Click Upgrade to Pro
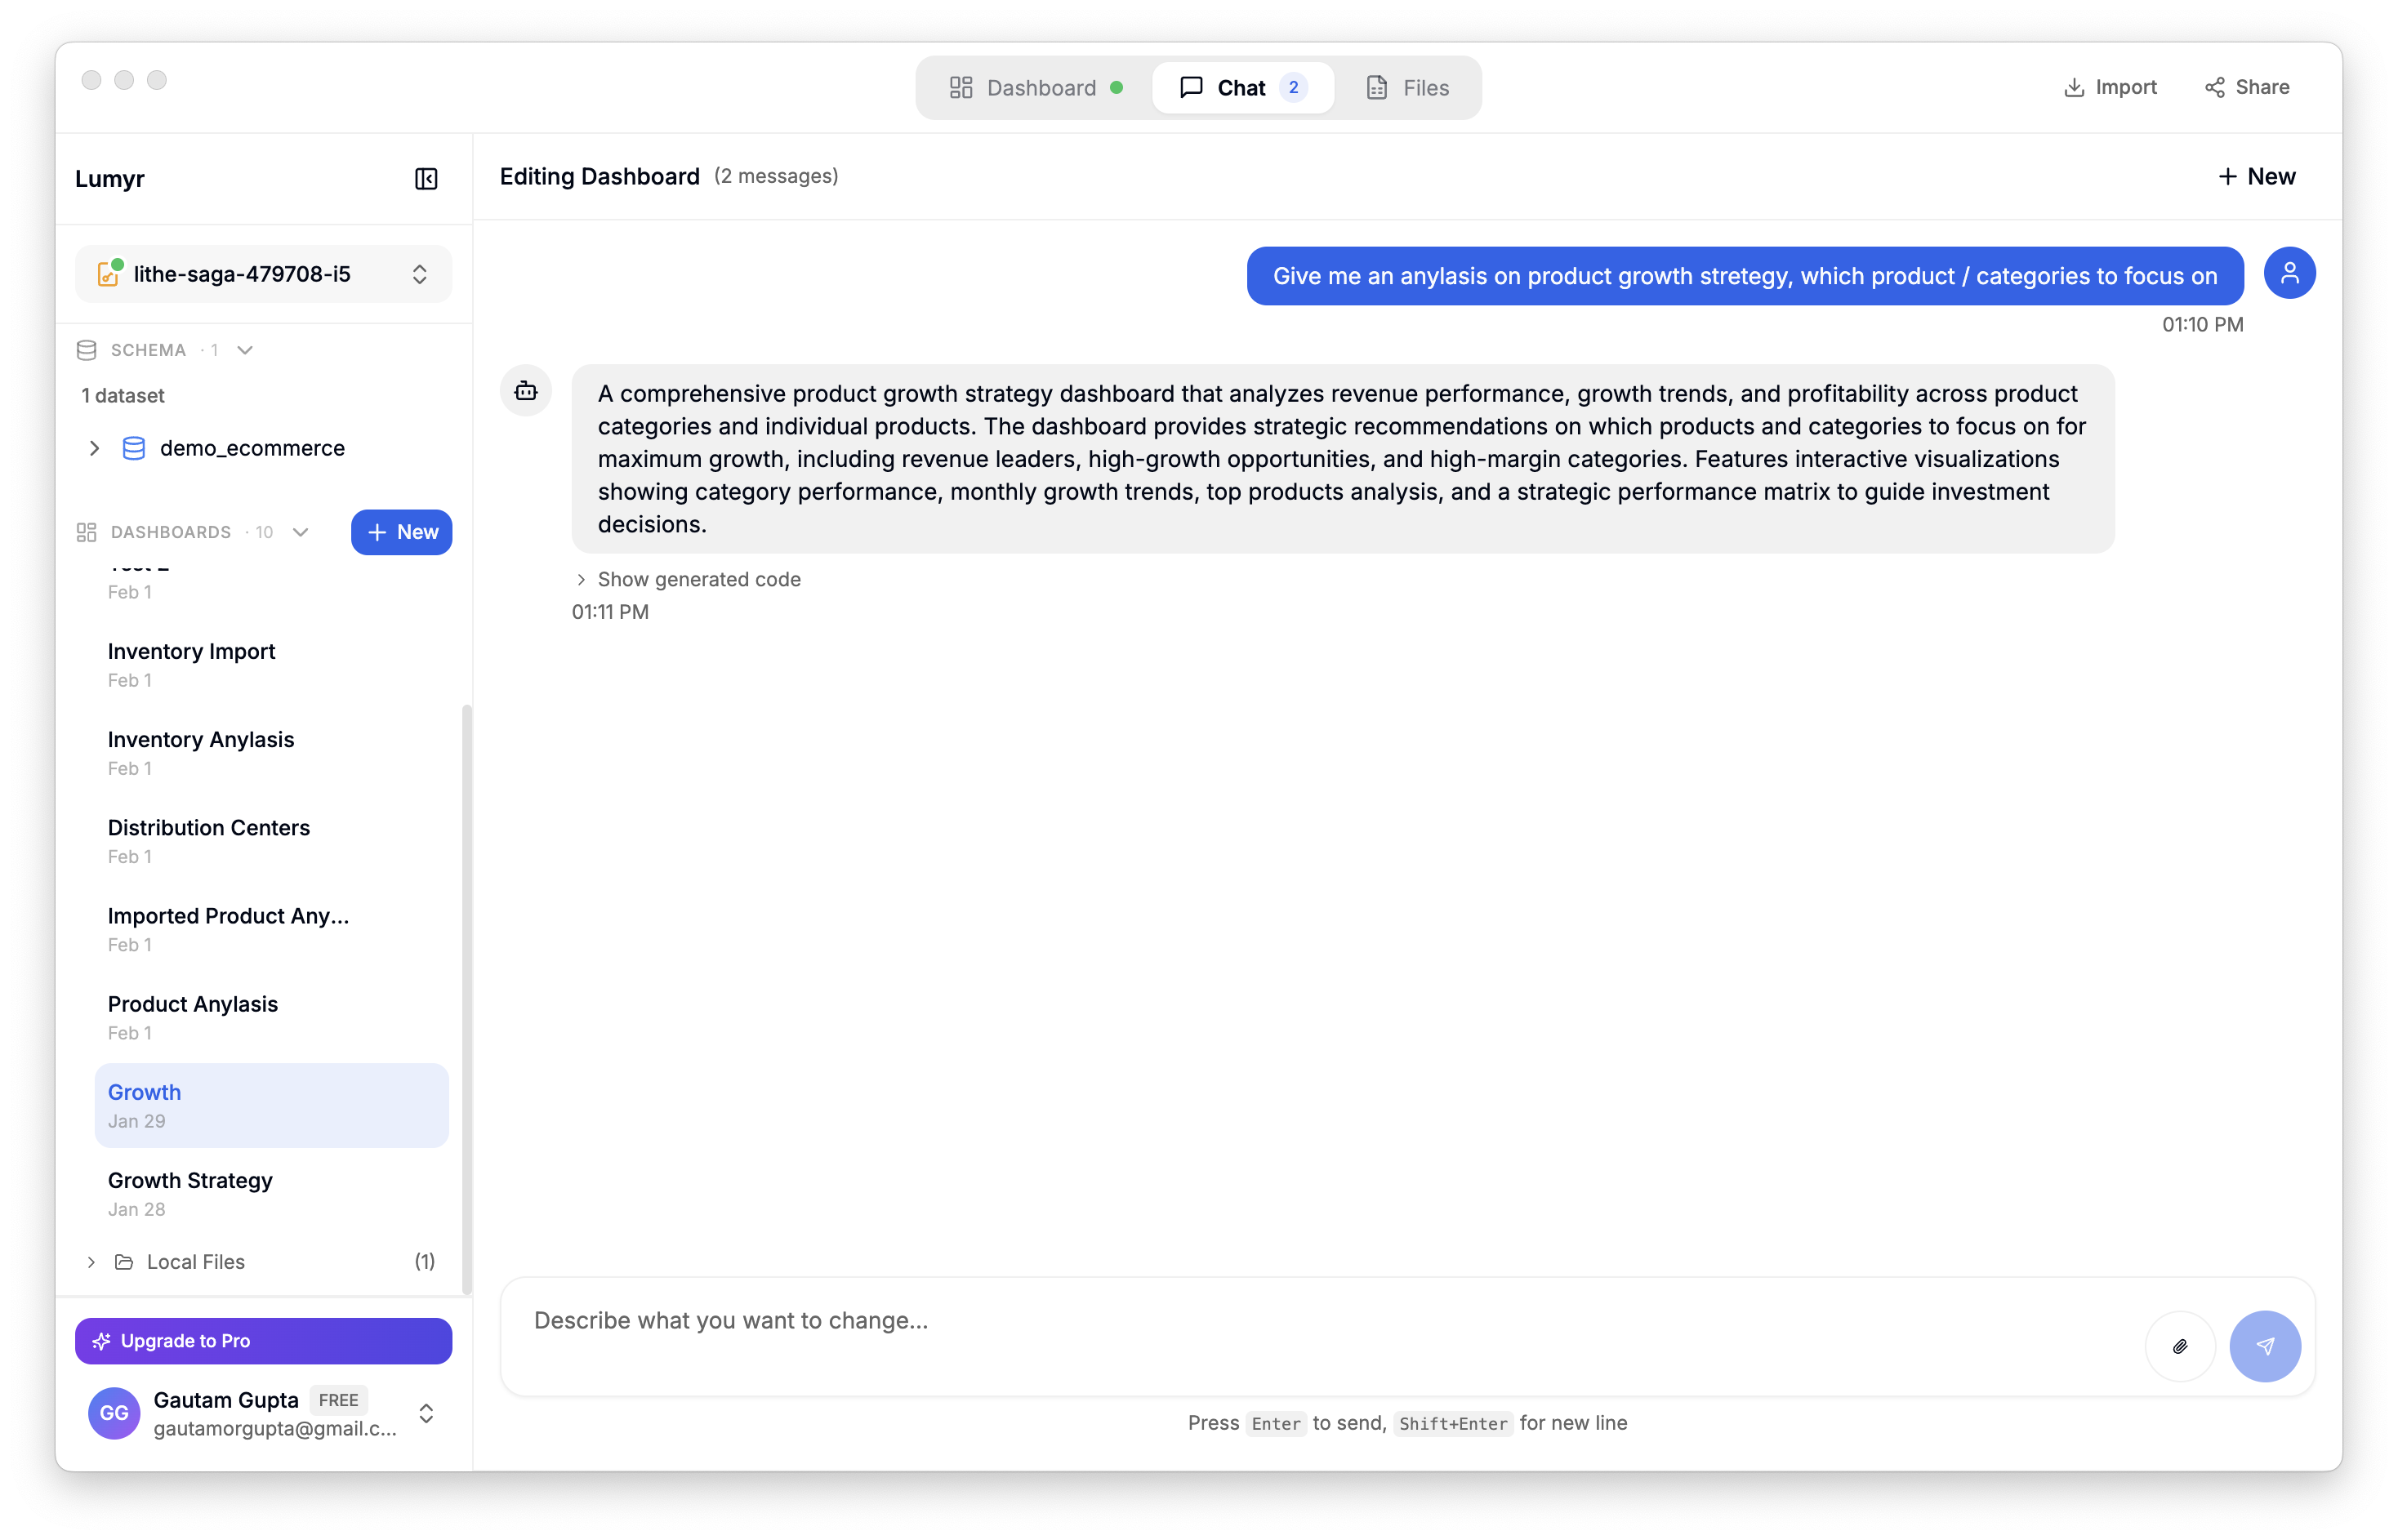Screen dimensions: 2398x1540 [263, 1341]
